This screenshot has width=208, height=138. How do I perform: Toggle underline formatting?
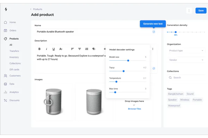click(x=54, y=49)
